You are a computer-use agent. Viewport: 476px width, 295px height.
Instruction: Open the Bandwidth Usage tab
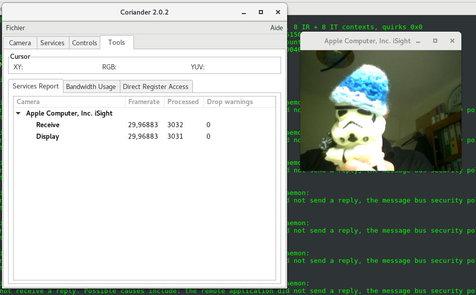click(x=91, y=86)
